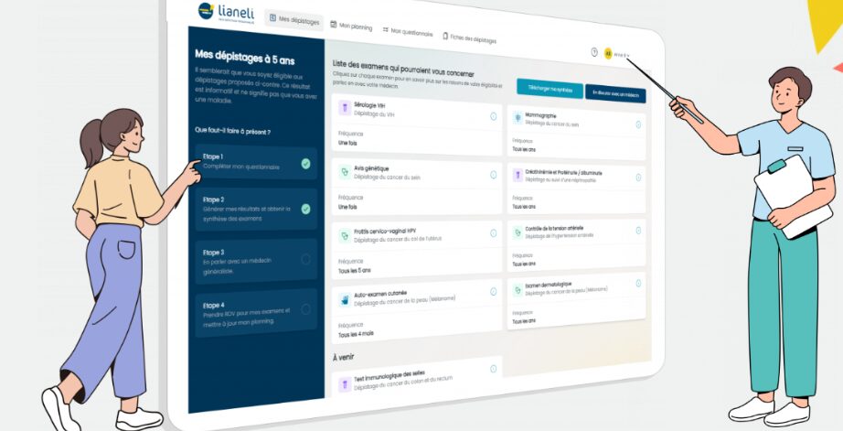Open info icon for Avis génétique
This screenshot has width=843, height=431.
point(493,175)
